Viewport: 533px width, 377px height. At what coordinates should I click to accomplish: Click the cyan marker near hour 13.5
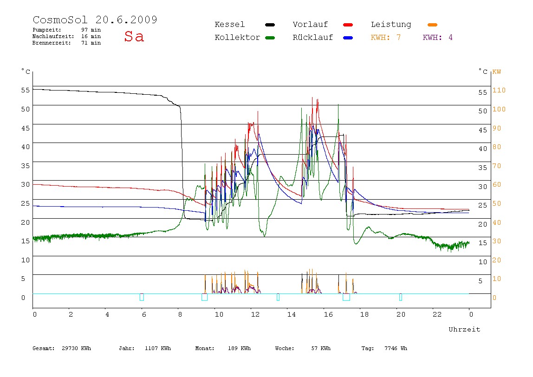278,297
